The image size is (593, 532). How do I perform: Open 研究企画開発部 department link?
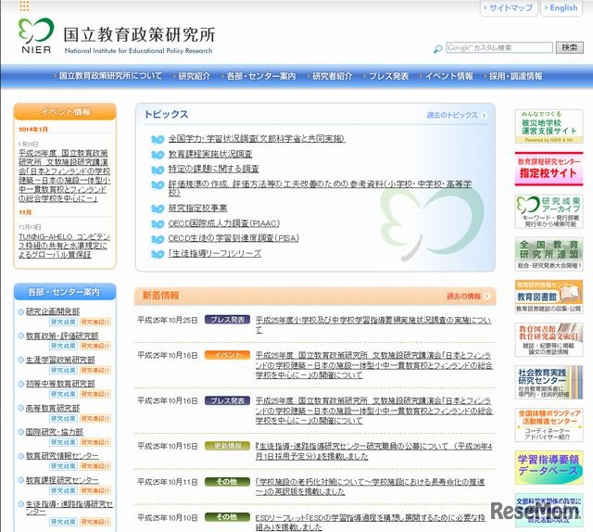pyautogui.click(x=53, y=311)
